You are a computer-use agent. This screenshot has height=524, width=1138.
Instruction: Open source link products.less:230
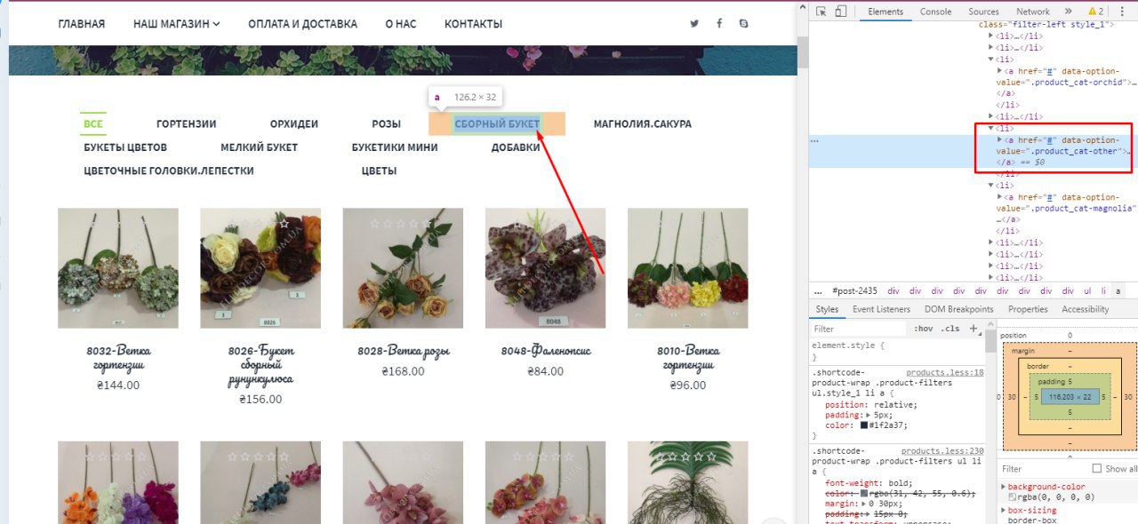[x=942, y=451]
